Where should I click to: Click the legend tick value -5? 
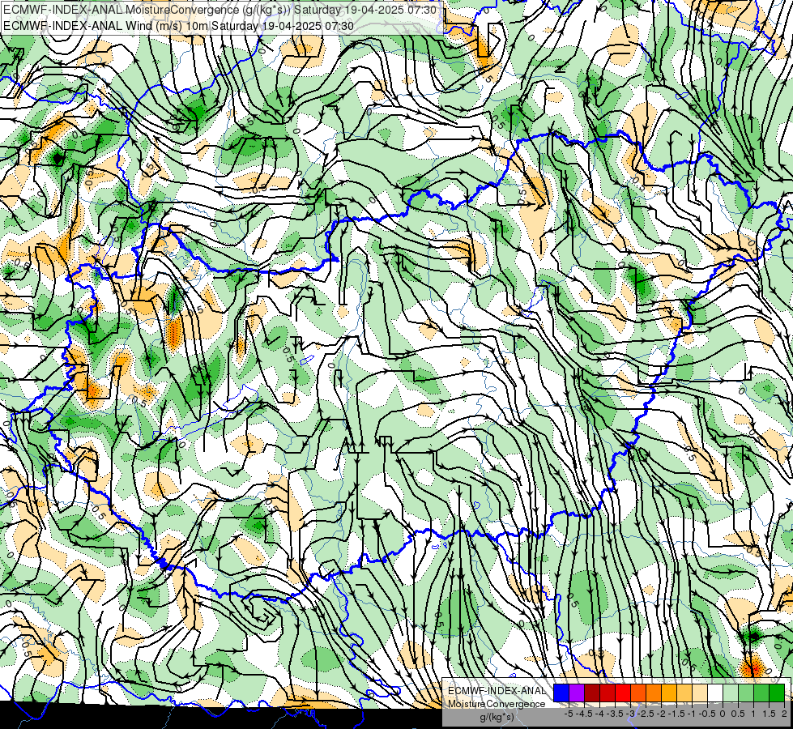tap(569, 714)
